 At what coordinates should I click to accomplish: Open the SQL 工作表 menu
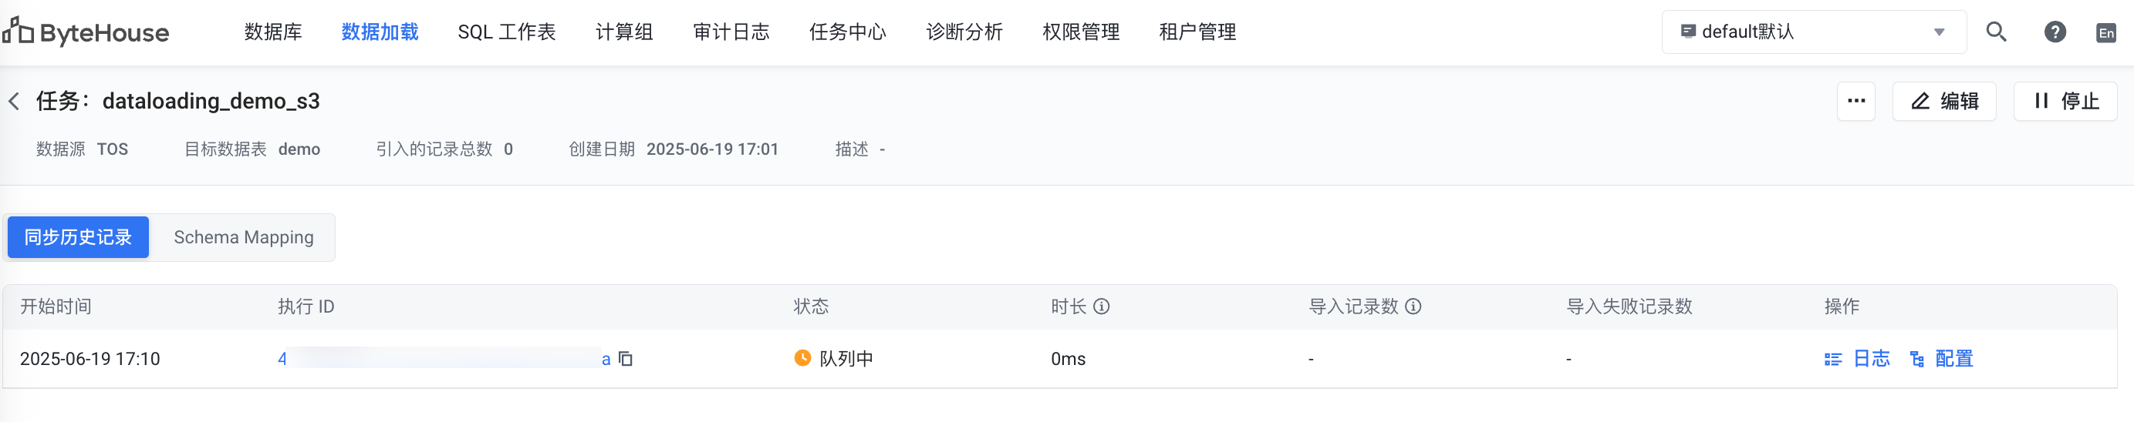[x=506, y=32]
